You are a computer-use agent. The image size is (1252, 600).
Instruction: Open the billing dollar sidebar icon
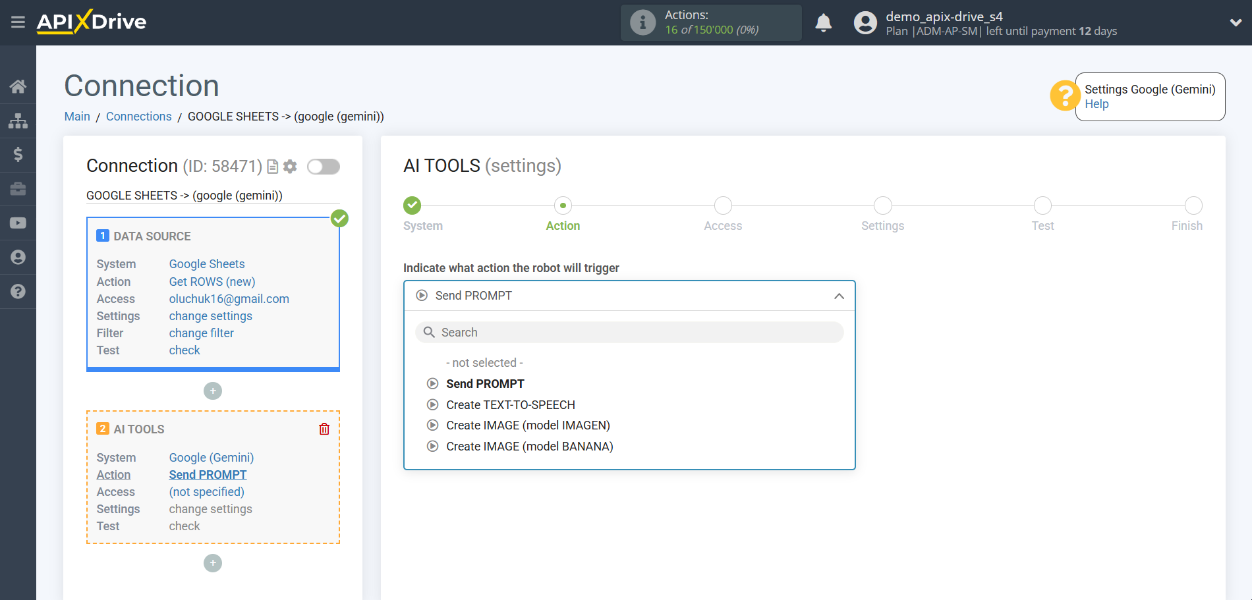(x=18, y=155)
